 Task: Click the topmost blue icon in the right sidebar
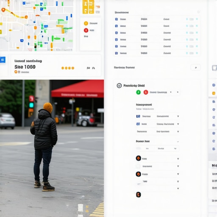click(x=214, y=85)
